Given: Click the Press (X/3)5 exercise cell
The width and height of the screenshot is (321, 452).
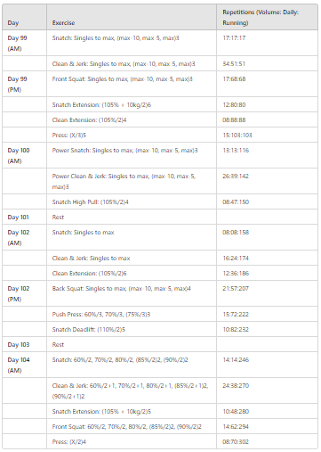Looking at the screenshot, I should [x=132, y=135].
